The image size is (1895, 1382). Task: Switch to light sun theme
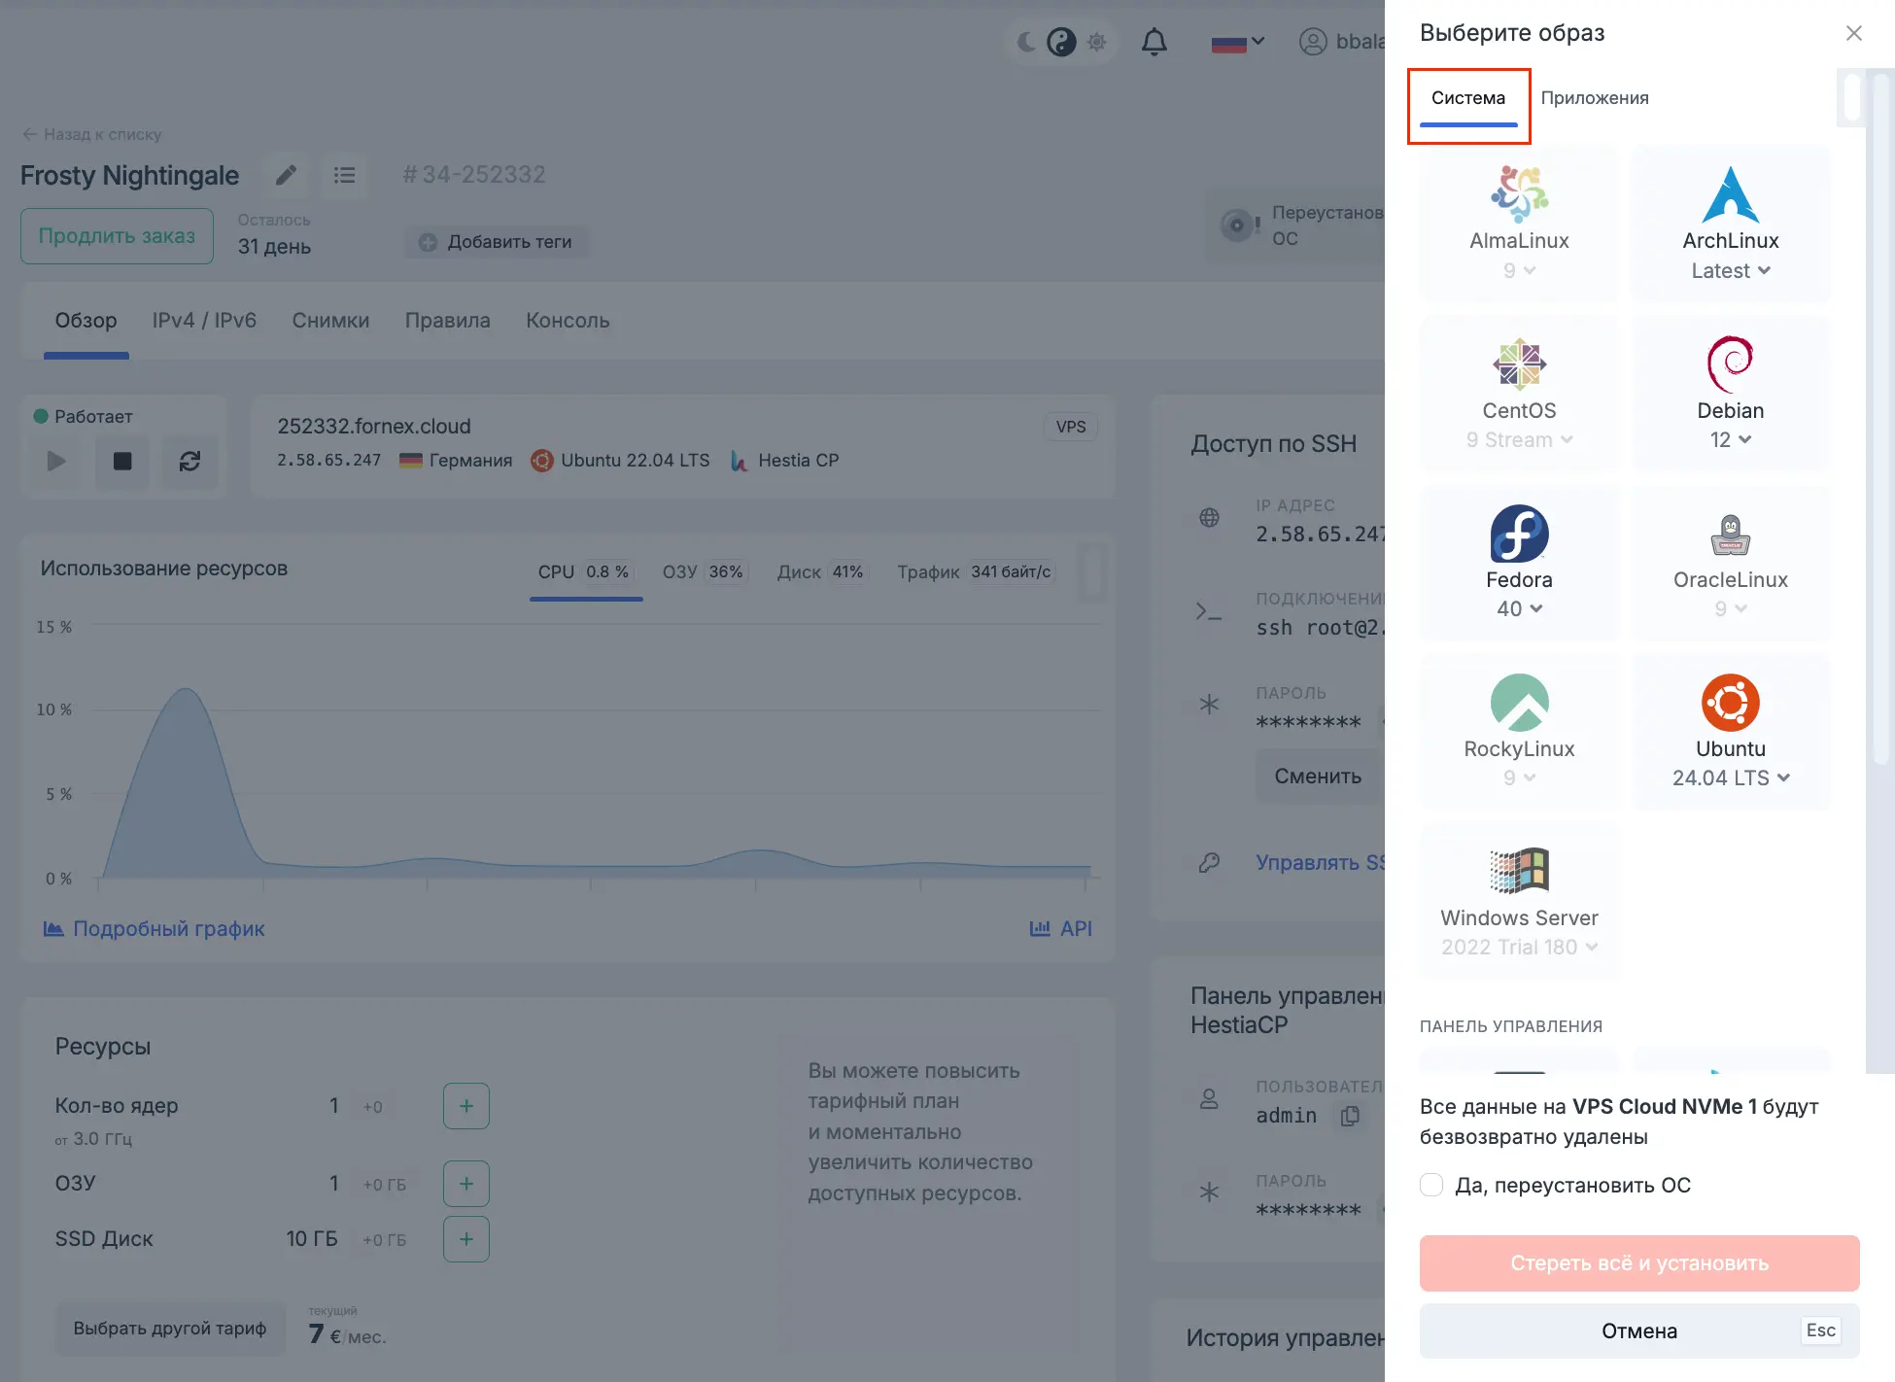coord(1097,42)
